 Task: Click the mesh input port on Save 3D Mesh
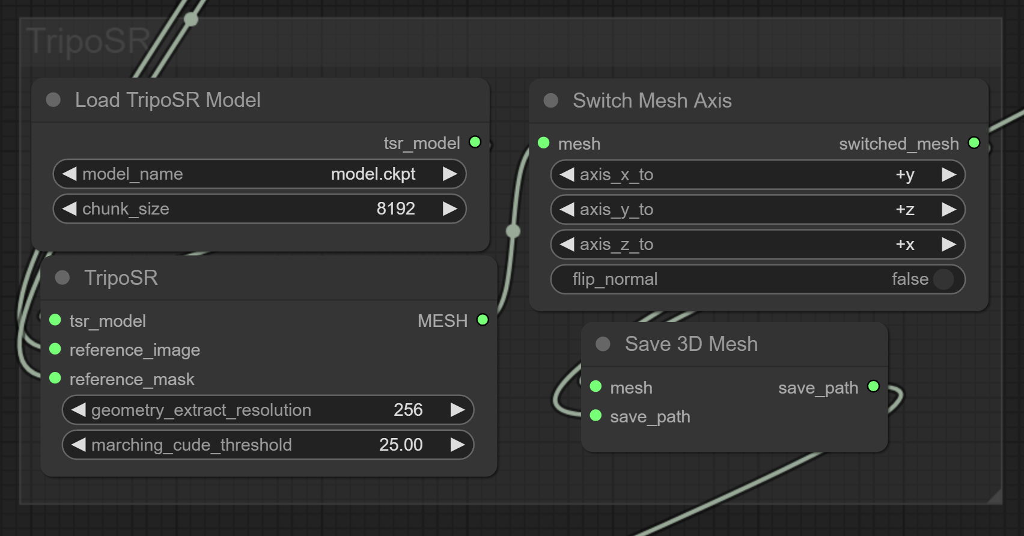pyautogui.click(x=596, y=386)
